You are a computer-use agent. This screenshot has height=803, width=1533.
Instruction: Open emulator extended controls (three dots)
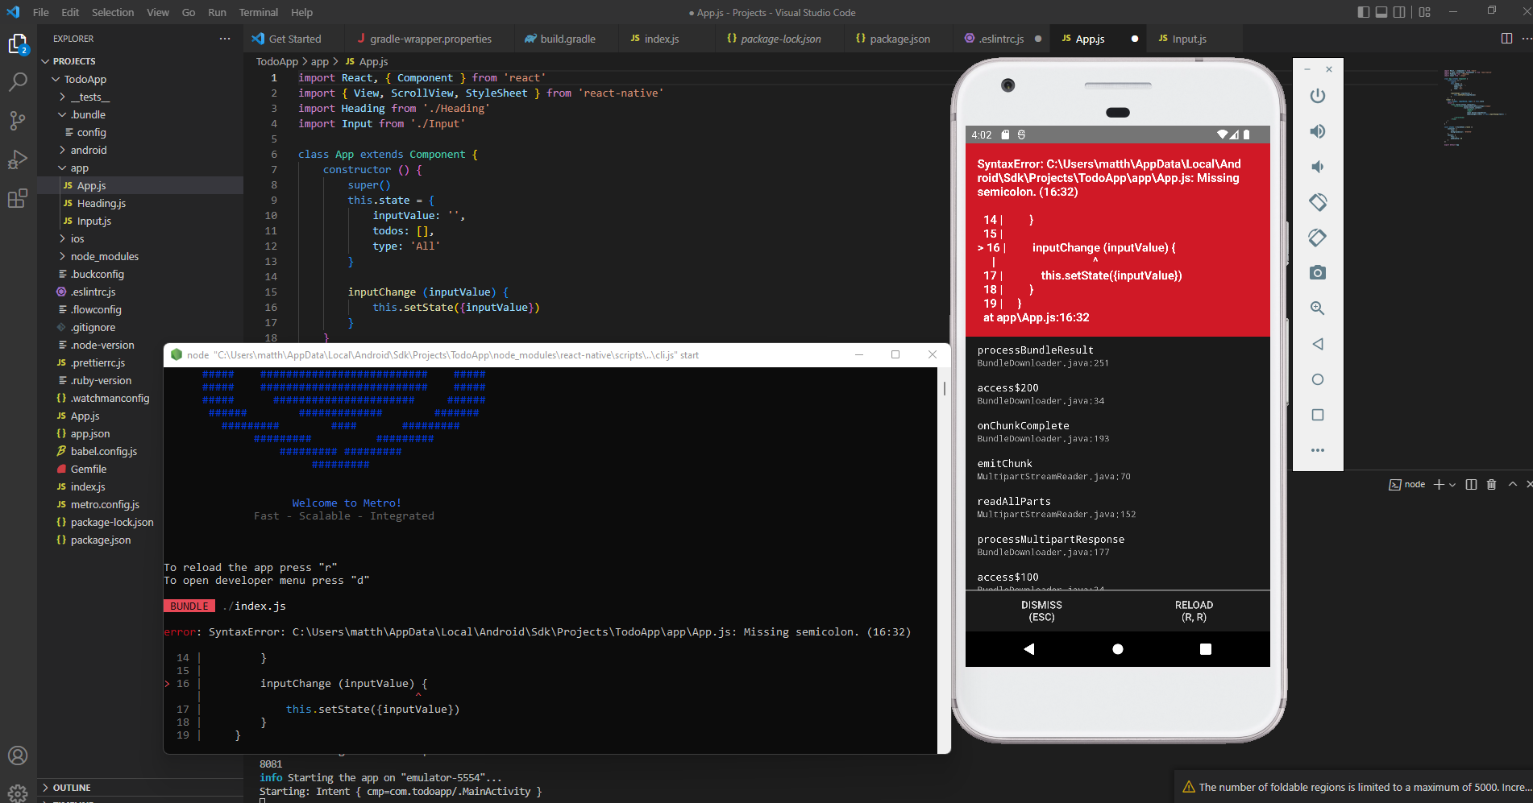pyautogui.click(x=1318, y=450)
